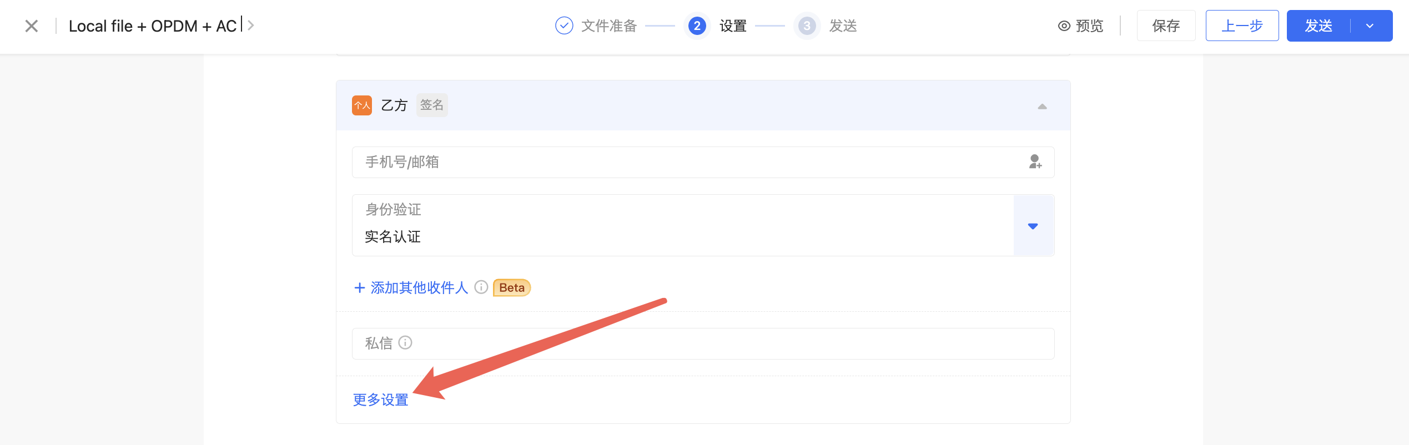The image size is (1409, 445).
Task: Open the 更多设置 link
Action: tap(381, 400)
